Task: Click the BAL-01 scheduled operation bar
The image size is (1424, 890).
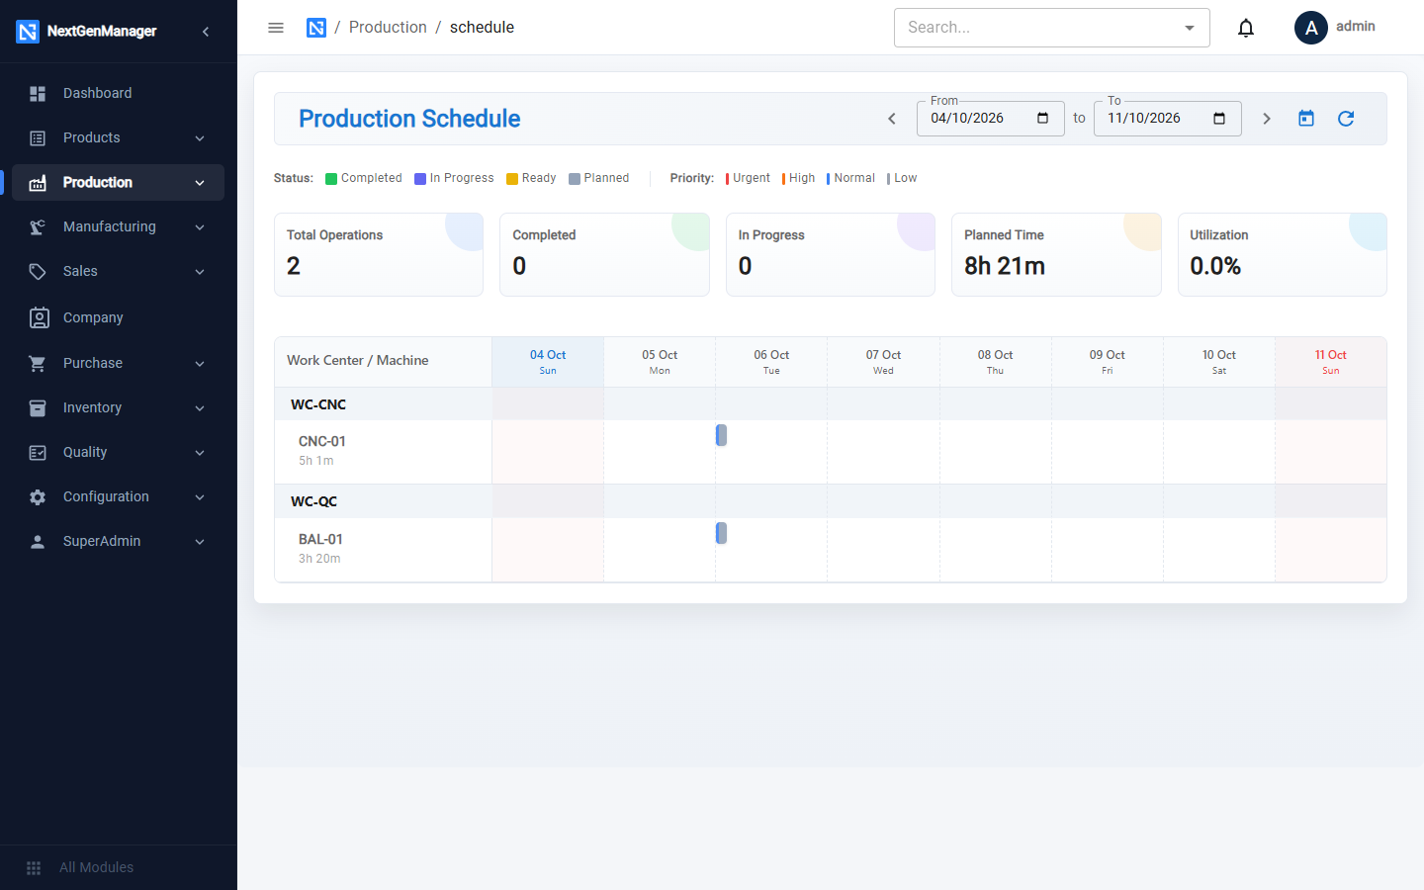Action: (x=722, y=533)
